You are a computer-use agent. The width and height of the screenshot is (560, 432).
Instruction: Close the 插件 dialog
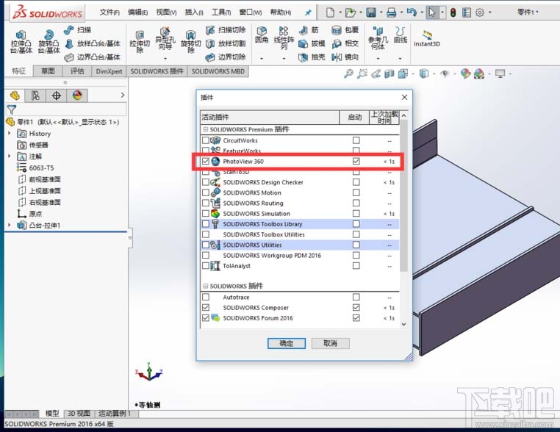(404, 97)
